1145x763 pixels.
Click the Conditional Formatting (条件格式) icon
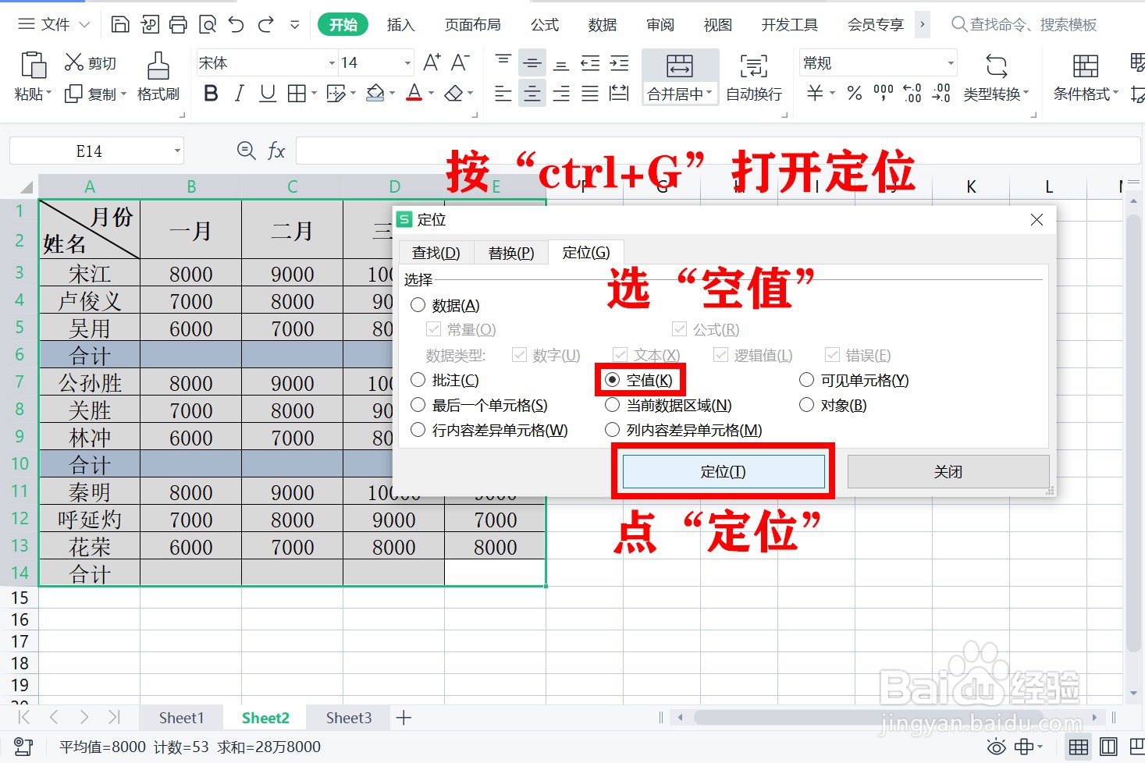pyautogui.click(x=1086, y=66)
